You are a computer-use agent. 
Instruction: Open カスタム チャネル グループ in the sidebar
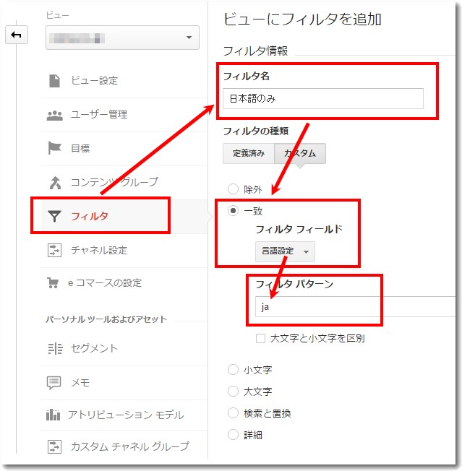129,446
